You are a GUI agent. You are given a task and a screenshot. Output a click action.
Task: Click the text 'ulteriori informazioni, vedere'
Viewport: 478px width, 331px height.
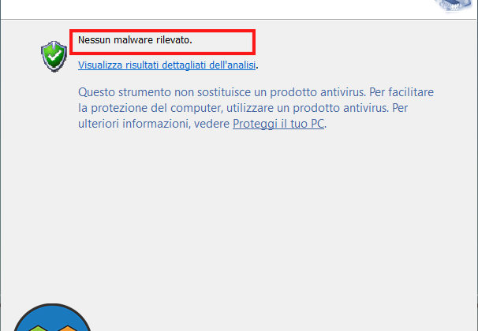click(x=154, y=124)
